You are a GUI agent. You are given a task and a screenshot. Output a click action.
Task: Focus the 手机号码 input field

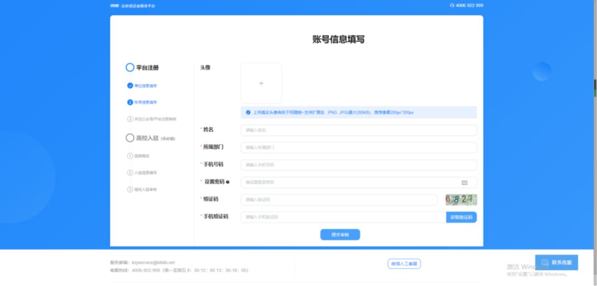coord(359,165)
